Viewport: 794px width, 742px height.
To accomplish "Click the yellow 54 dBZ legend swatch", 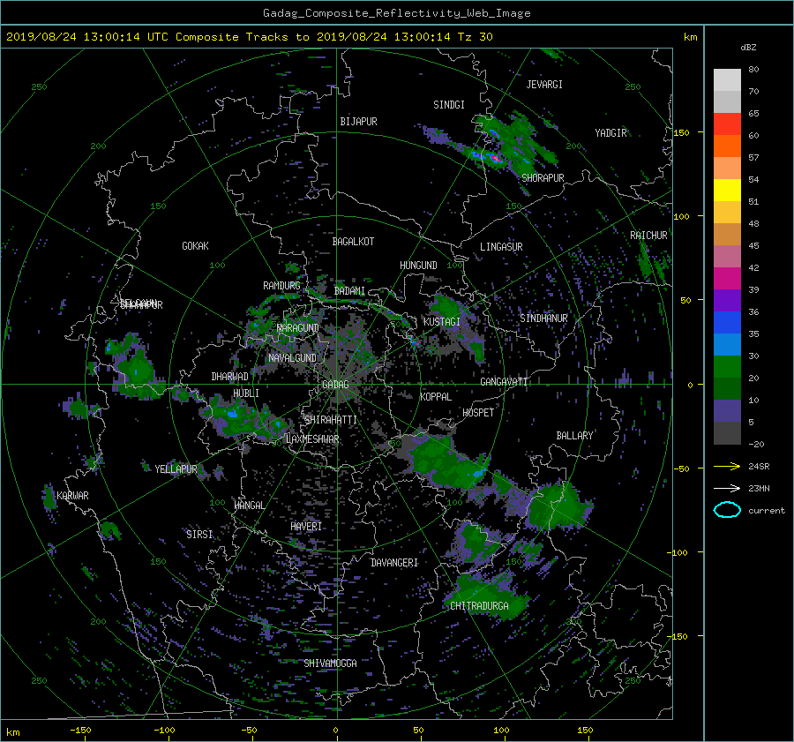I will tap(727, 190).
